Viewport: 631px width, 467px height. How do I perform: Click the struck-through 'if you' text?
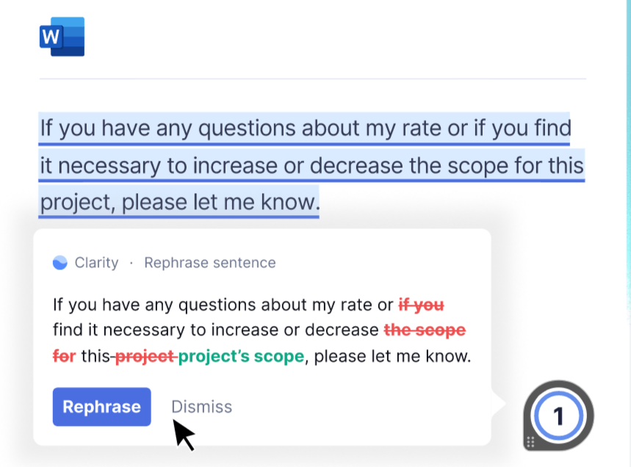(422, 305)
